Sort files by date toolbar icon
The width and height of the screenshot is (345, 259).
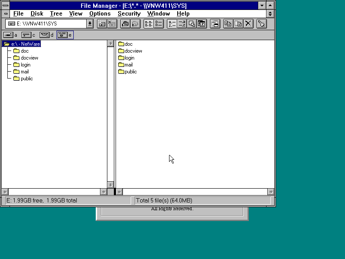coord(202,24)
